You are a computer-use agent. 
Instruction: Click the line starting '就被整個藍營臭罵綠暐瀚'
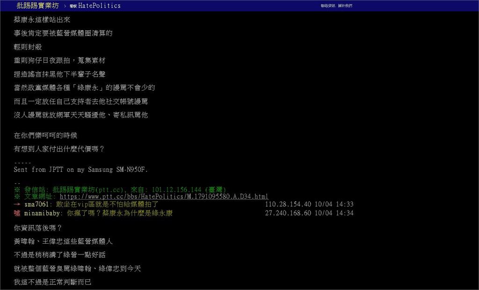click(x=77, y=268)
